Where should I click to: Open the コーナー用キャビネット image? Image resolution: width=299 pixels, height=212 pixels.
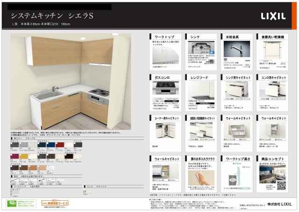(x=165, y=131)
